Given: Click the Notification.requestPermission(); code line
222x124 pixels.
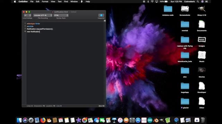Looking at the screenshot, I should (40, 29).
